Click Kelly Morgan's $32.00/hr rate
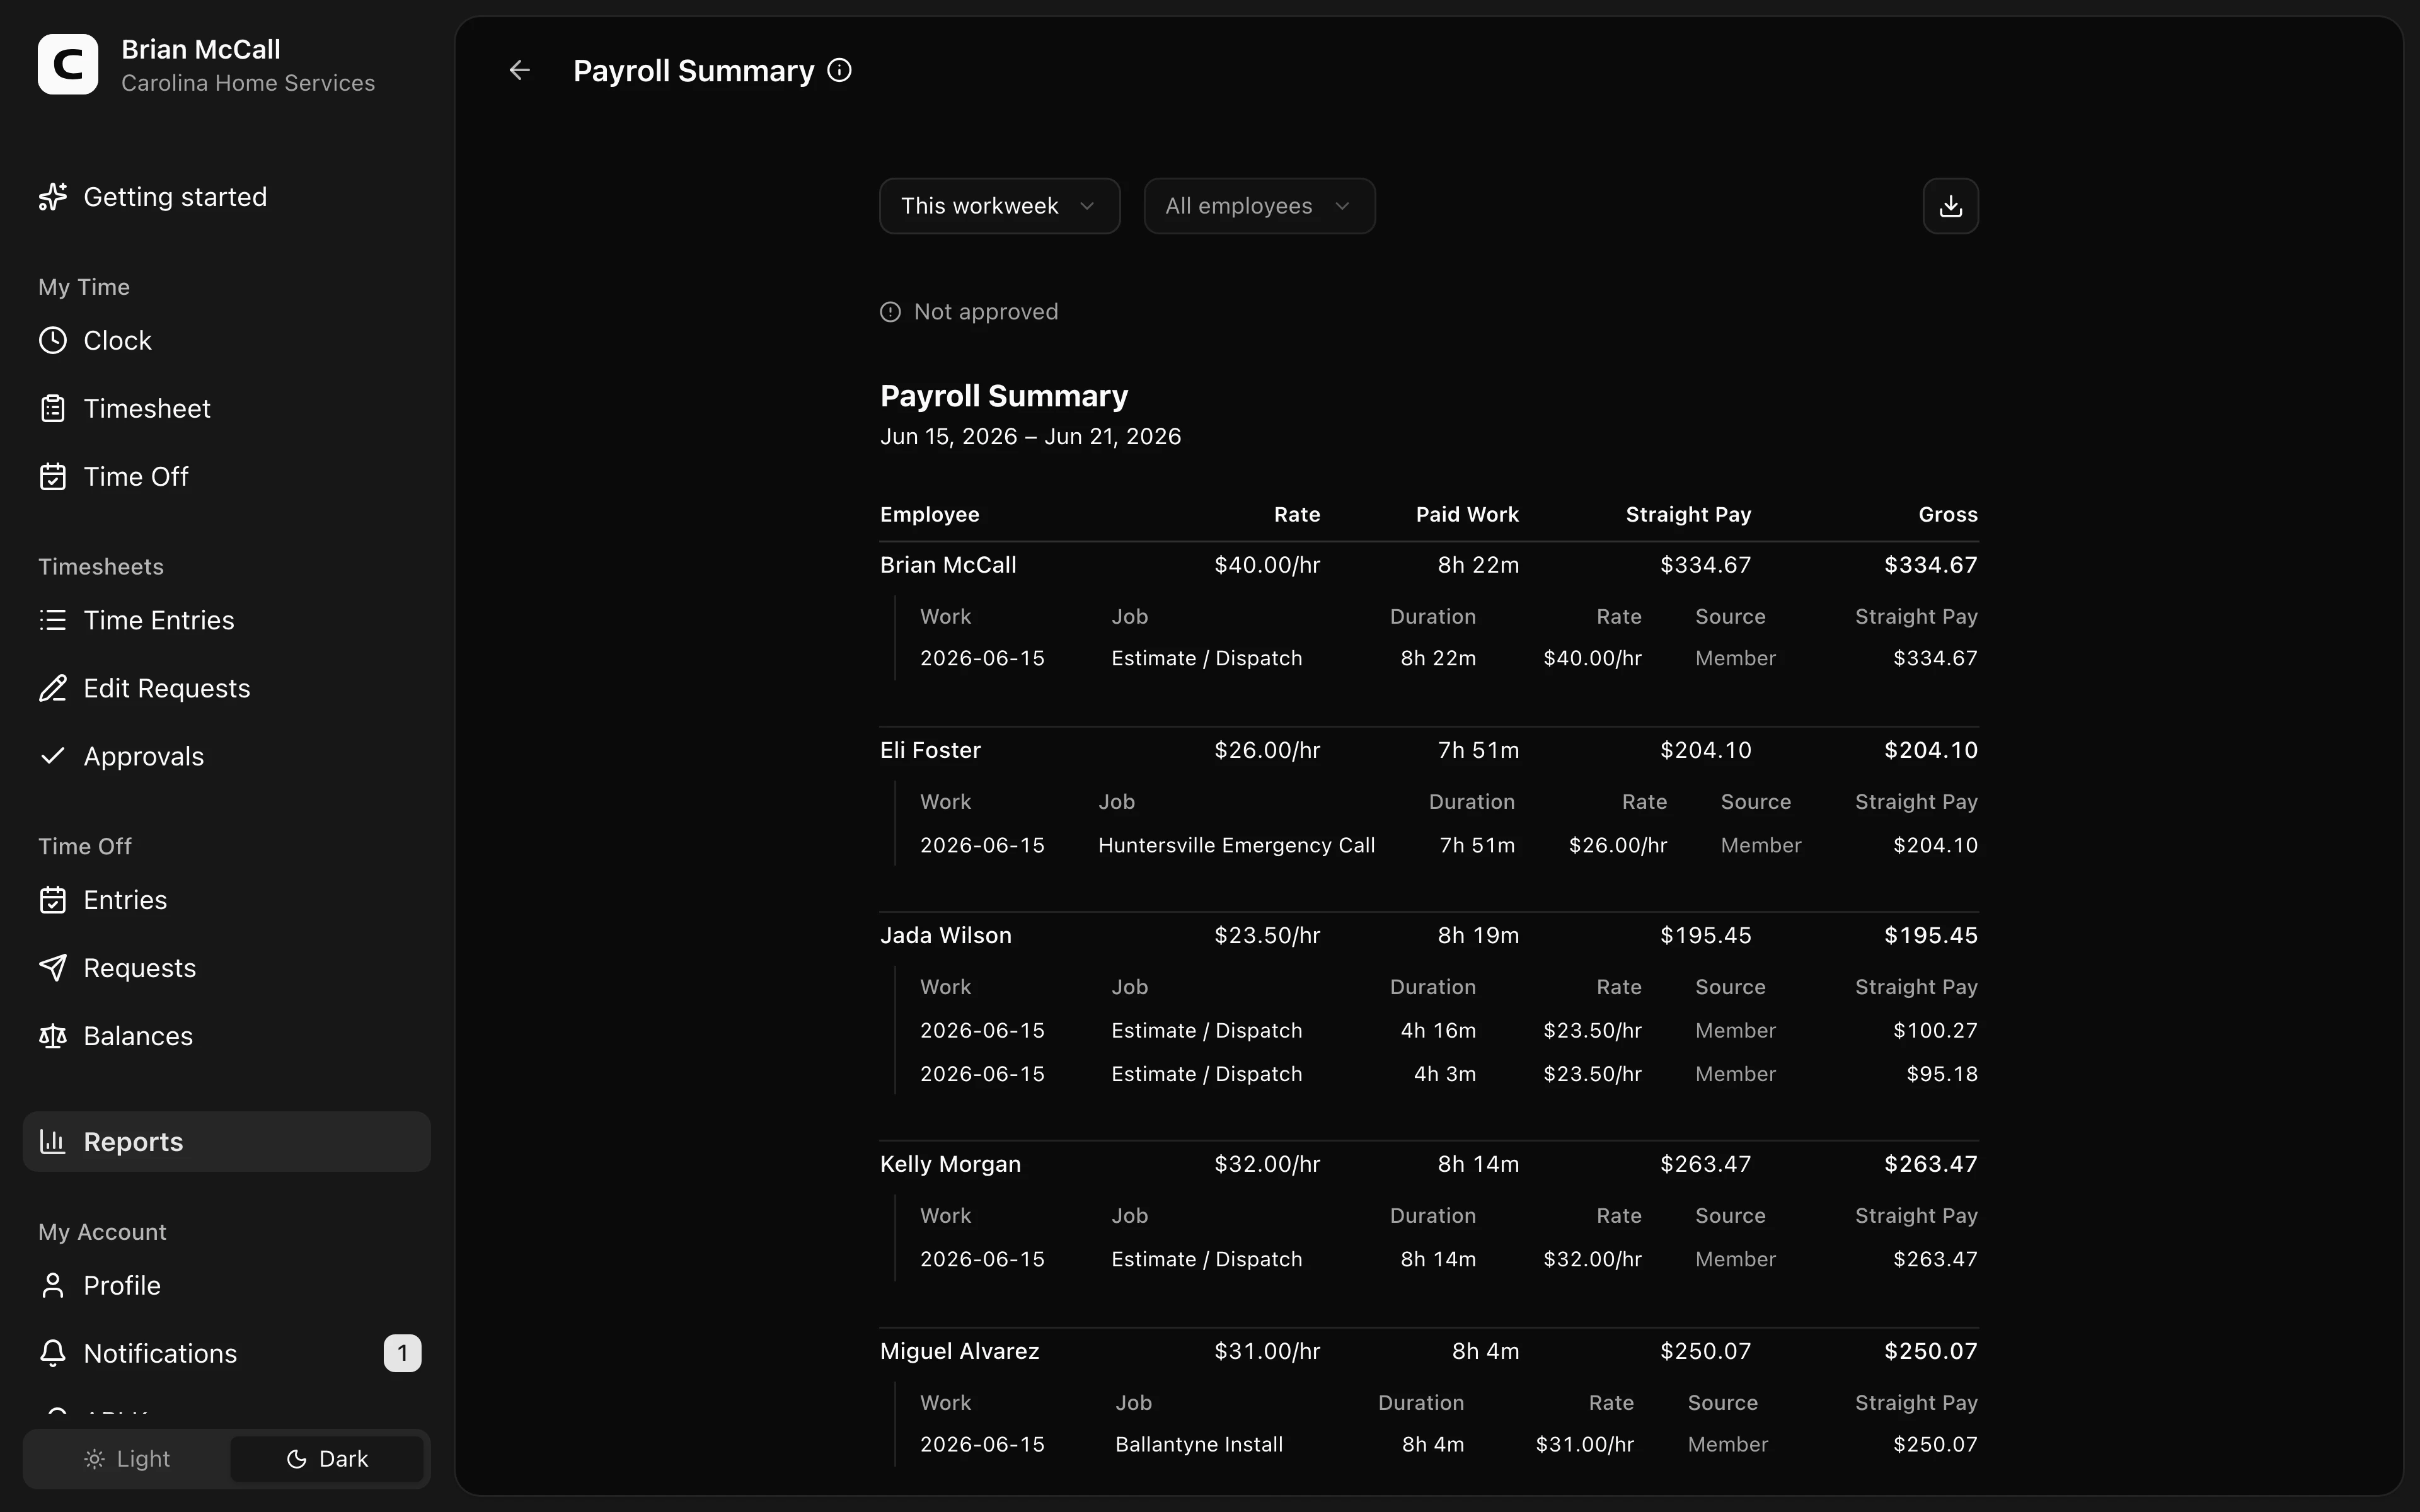 point(1267,1164)
